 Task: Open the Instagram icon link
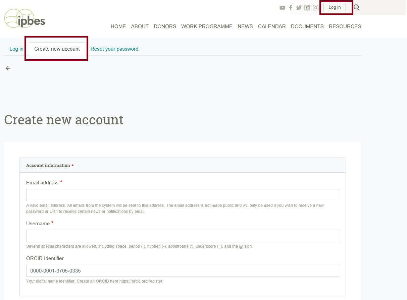click(x=316, y=8)
